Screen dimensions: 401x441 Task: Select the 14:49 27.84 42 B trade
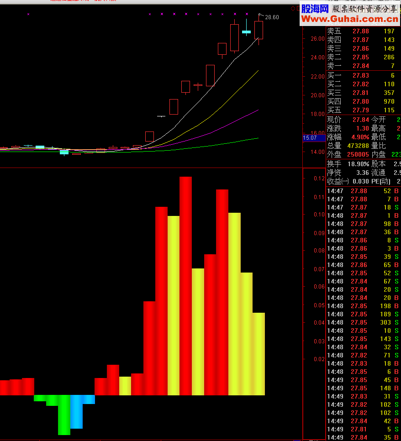[363, 421]
